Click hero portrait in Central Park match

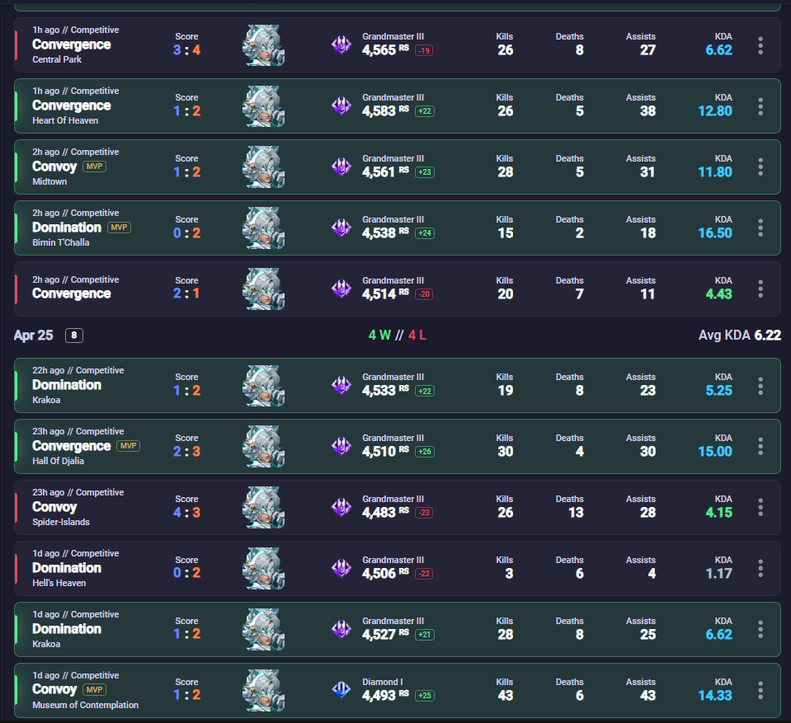pos(263,45)
